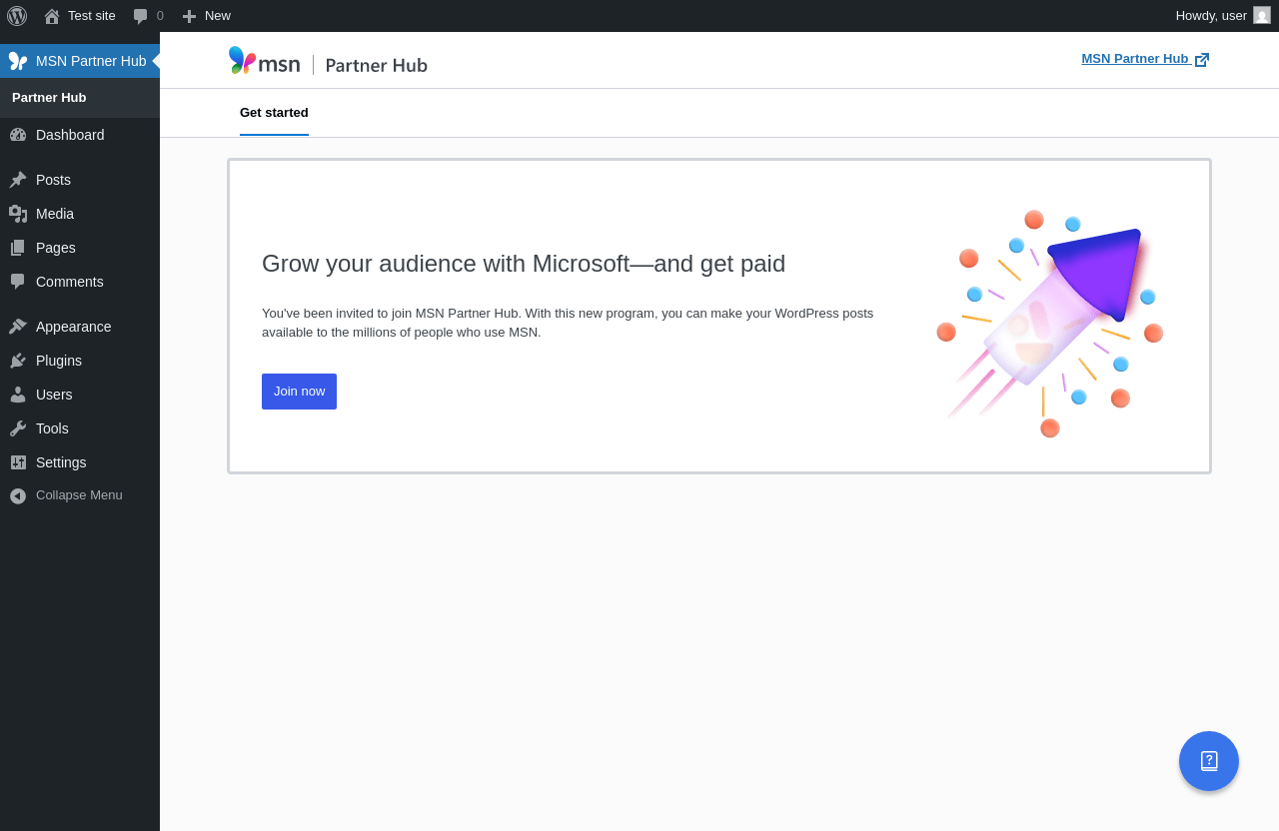Open the comments bubble icon in admin bar
Image resolution: width=1279 pixels, height=831 pixels.
click(141, 16)
